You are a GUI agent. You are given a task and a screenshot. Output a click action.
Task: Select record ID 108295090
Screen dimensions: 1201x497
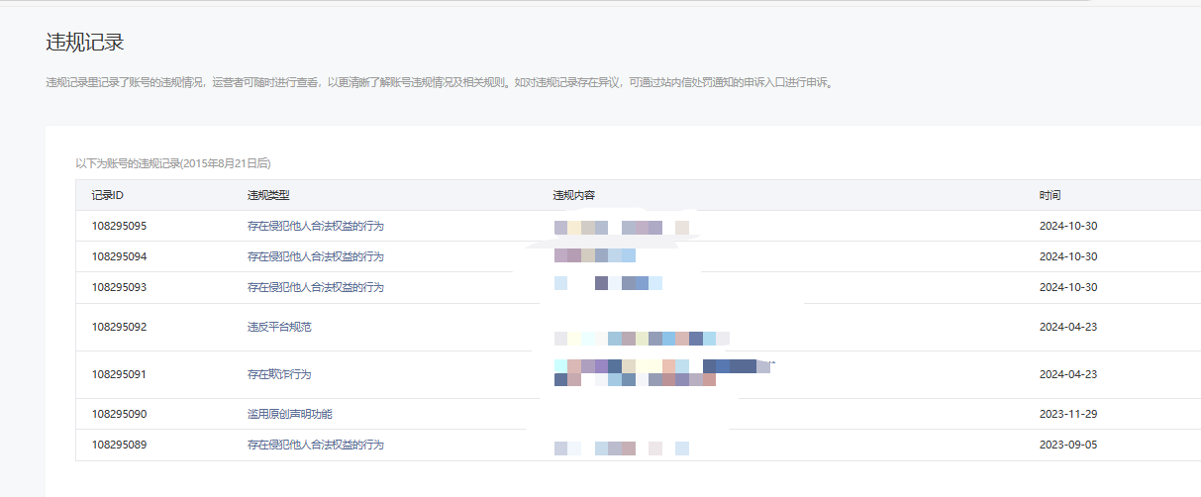[119, 414]
